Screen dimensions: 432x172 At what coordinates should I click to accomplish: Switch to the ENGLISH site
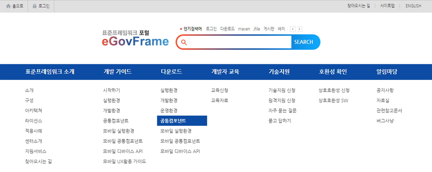point(413,6)
